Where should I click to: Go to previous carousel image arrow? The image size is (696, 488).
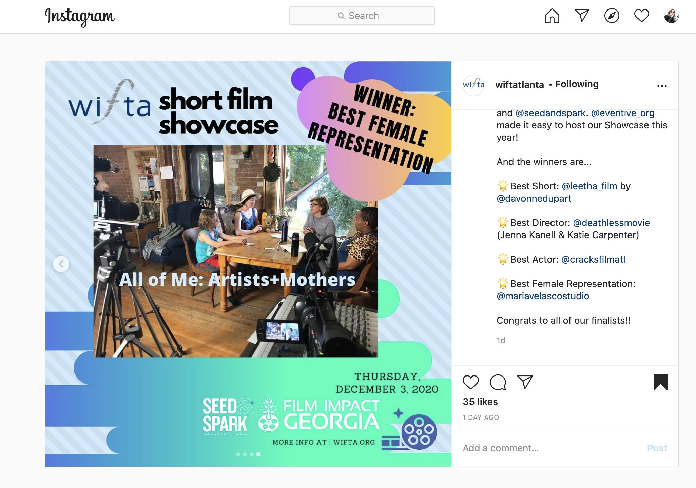[61, 264]
